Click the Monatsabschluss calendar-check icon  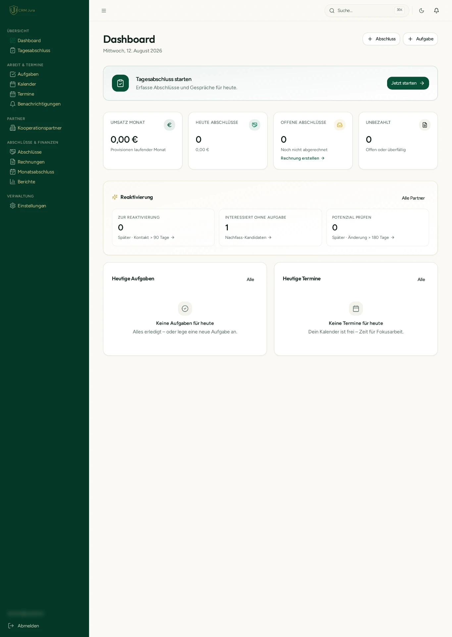click(13, 172)
